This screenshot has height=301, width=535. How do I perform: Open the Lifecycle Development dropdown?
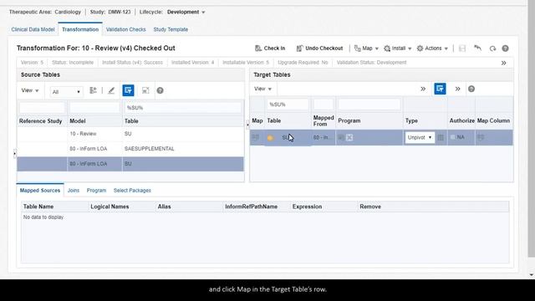[186, 12]
